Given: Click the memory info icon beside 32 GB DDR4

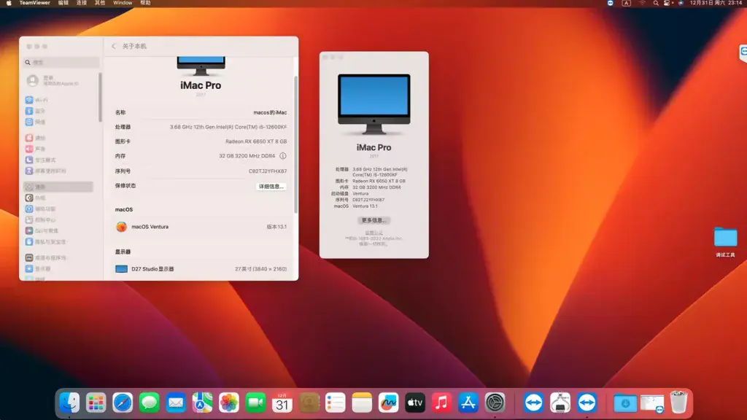Looking at the screenshot, I should [x=282, y=156].
